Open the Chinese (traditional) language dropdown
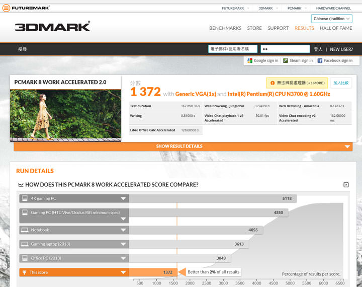Screen dimensions: 362x287 (x=331, y=19)
